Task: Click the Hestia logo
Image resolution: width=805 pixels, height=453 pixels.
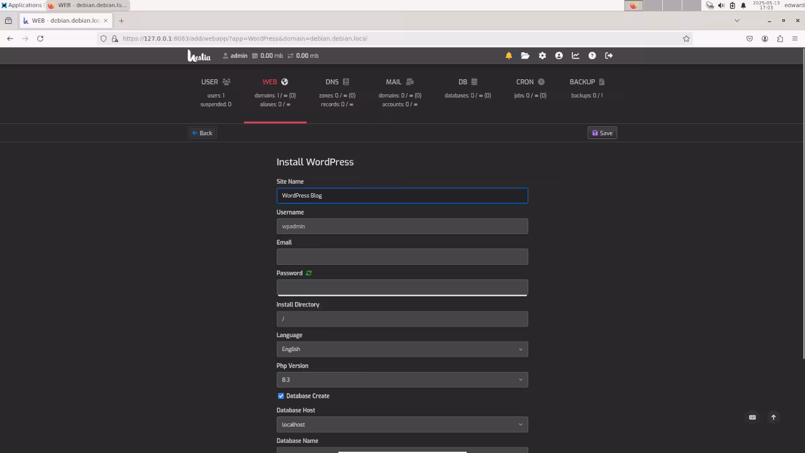Action: click(199, 55)
